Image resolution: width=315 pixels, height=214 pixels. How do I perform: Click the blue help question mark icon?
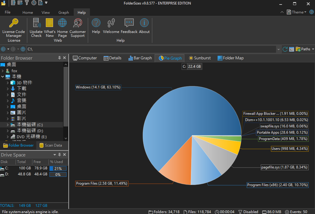311,12
